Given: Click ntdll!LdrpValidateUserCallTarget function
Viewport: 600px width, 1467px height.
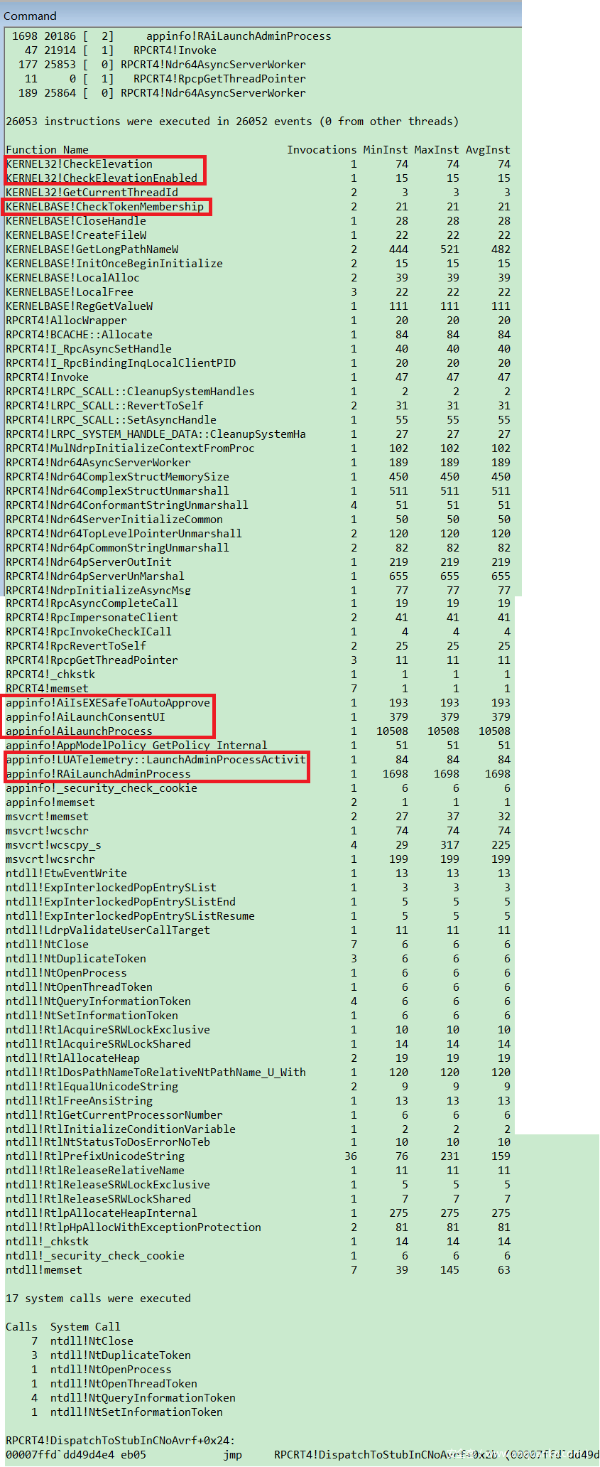Looking at the screenshot, I should click(108, 930).
